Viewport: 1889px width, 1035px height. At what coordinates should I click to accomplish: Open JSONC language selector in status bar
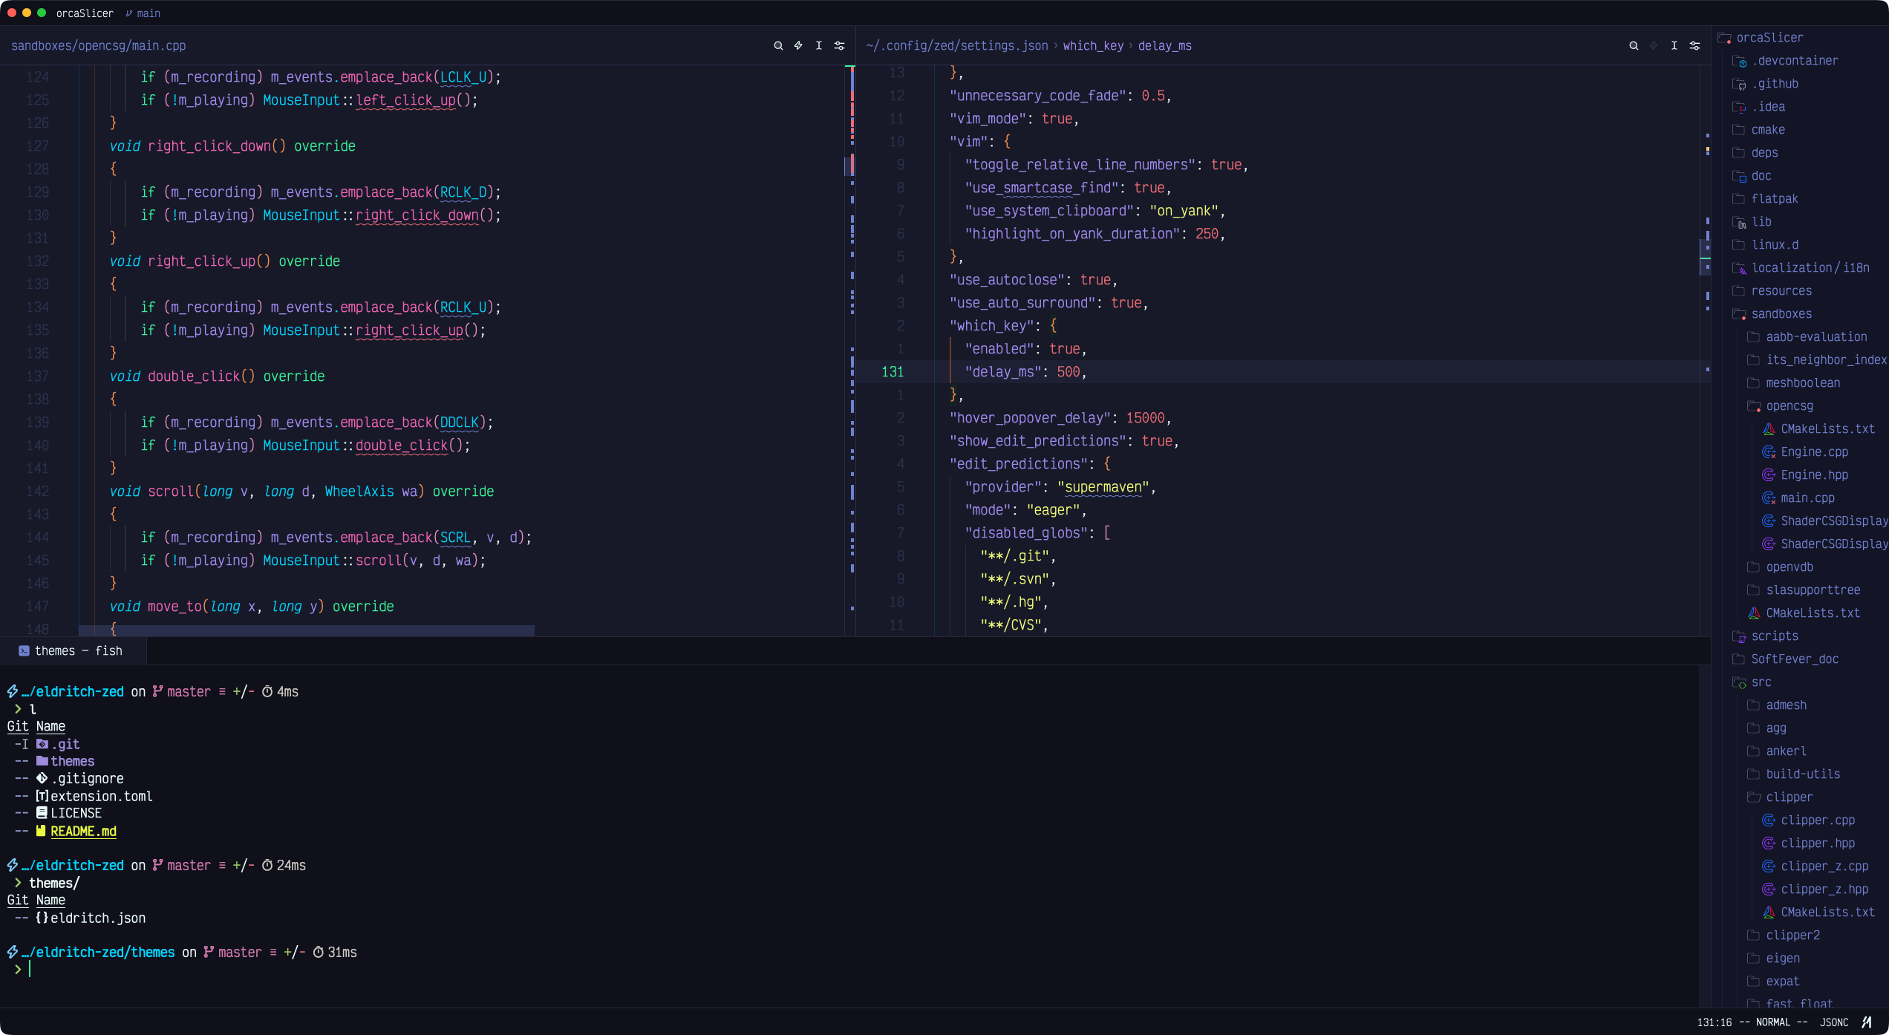[x=1834, y=1022]
